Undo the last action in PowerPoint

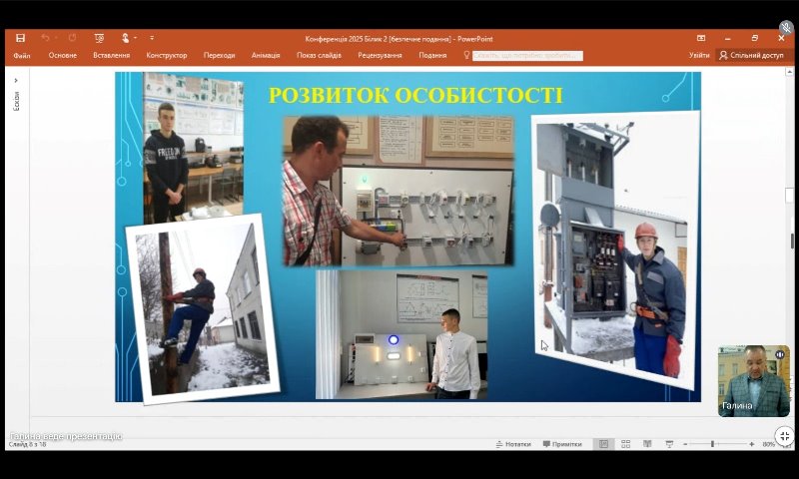[45, 38]
